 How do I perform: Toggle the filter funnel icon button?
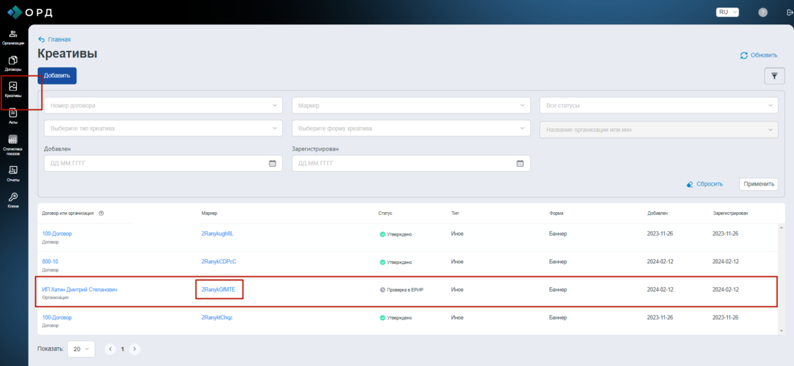[774, 76]
